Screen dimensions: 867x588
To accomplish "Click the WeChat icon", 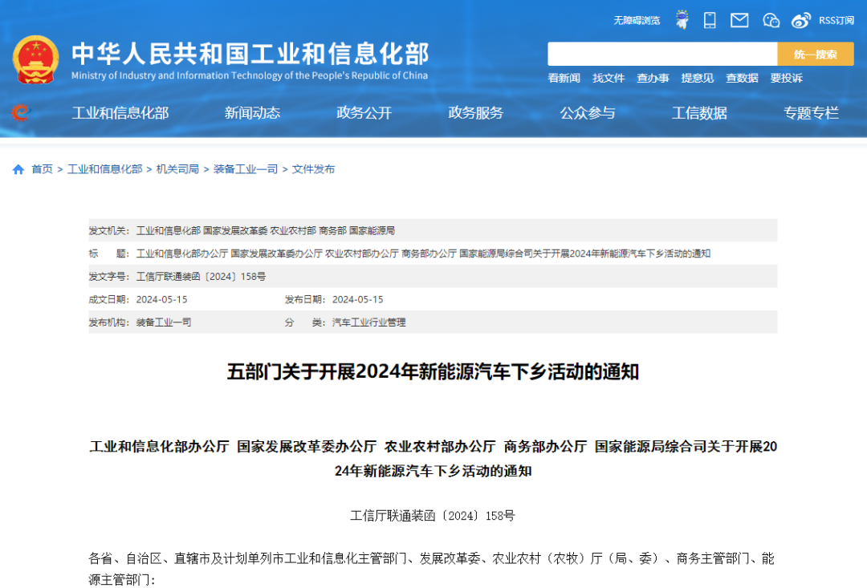I will point(770,21).
